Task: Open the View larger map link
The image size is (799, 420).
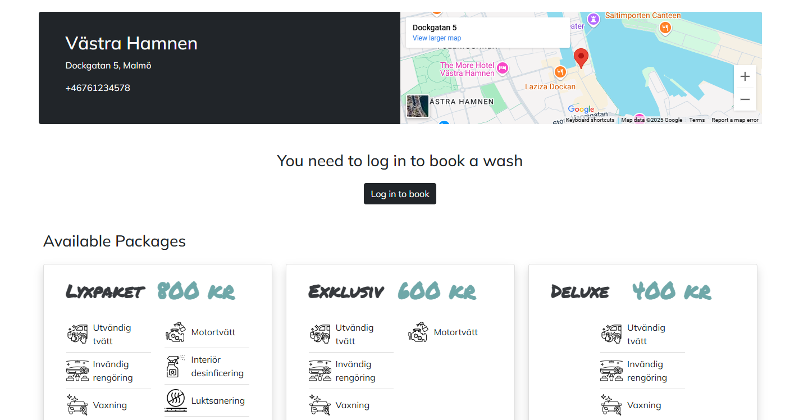Action: (x=436, y=38)
